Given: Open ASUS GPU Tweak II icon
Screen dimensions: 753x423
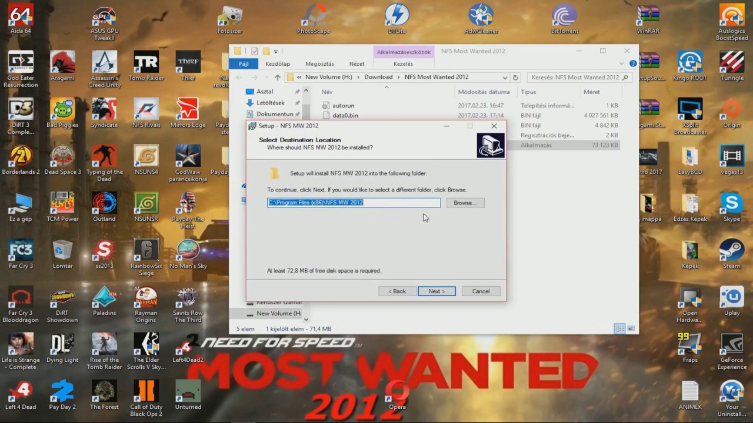Looking at the screenshot, I should (104, 23).
